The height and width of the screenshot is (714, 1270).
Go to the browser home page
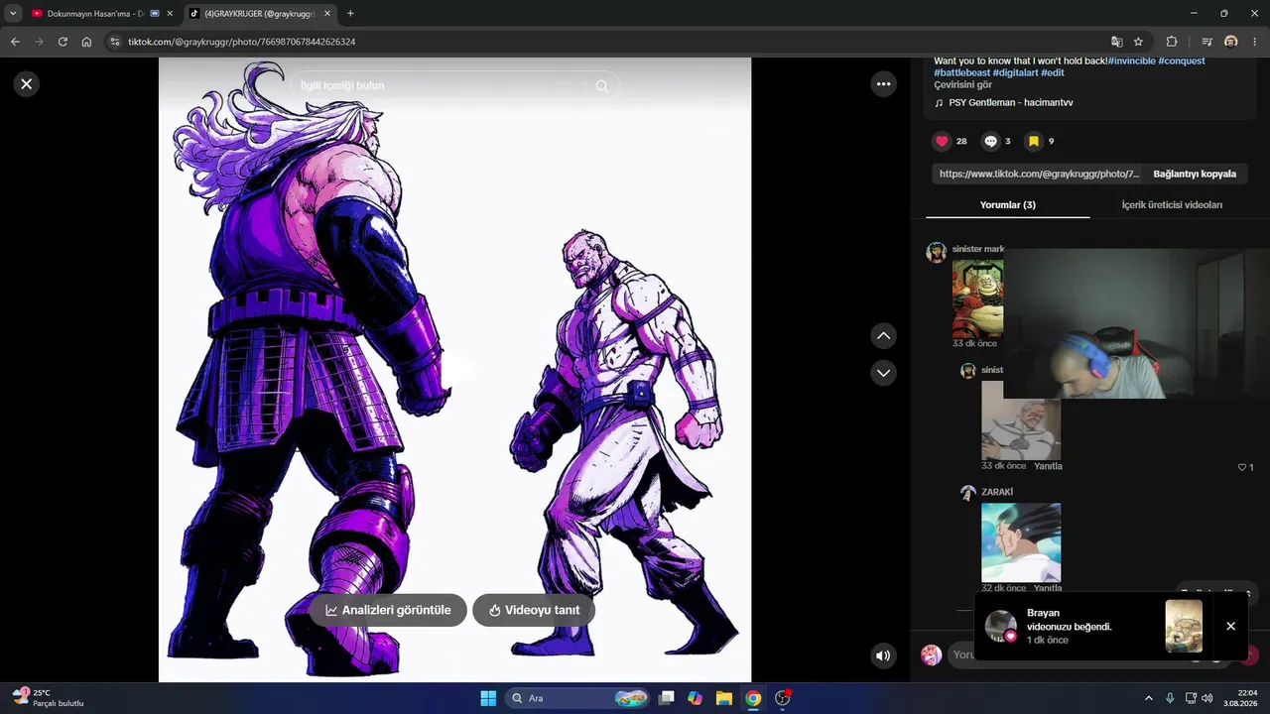[x=86, y=42]
